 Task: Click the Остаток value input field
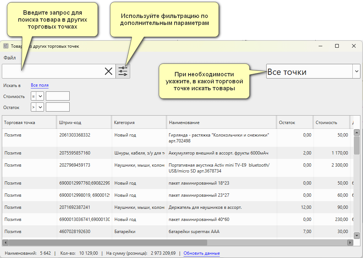click(x=58, y=107)
